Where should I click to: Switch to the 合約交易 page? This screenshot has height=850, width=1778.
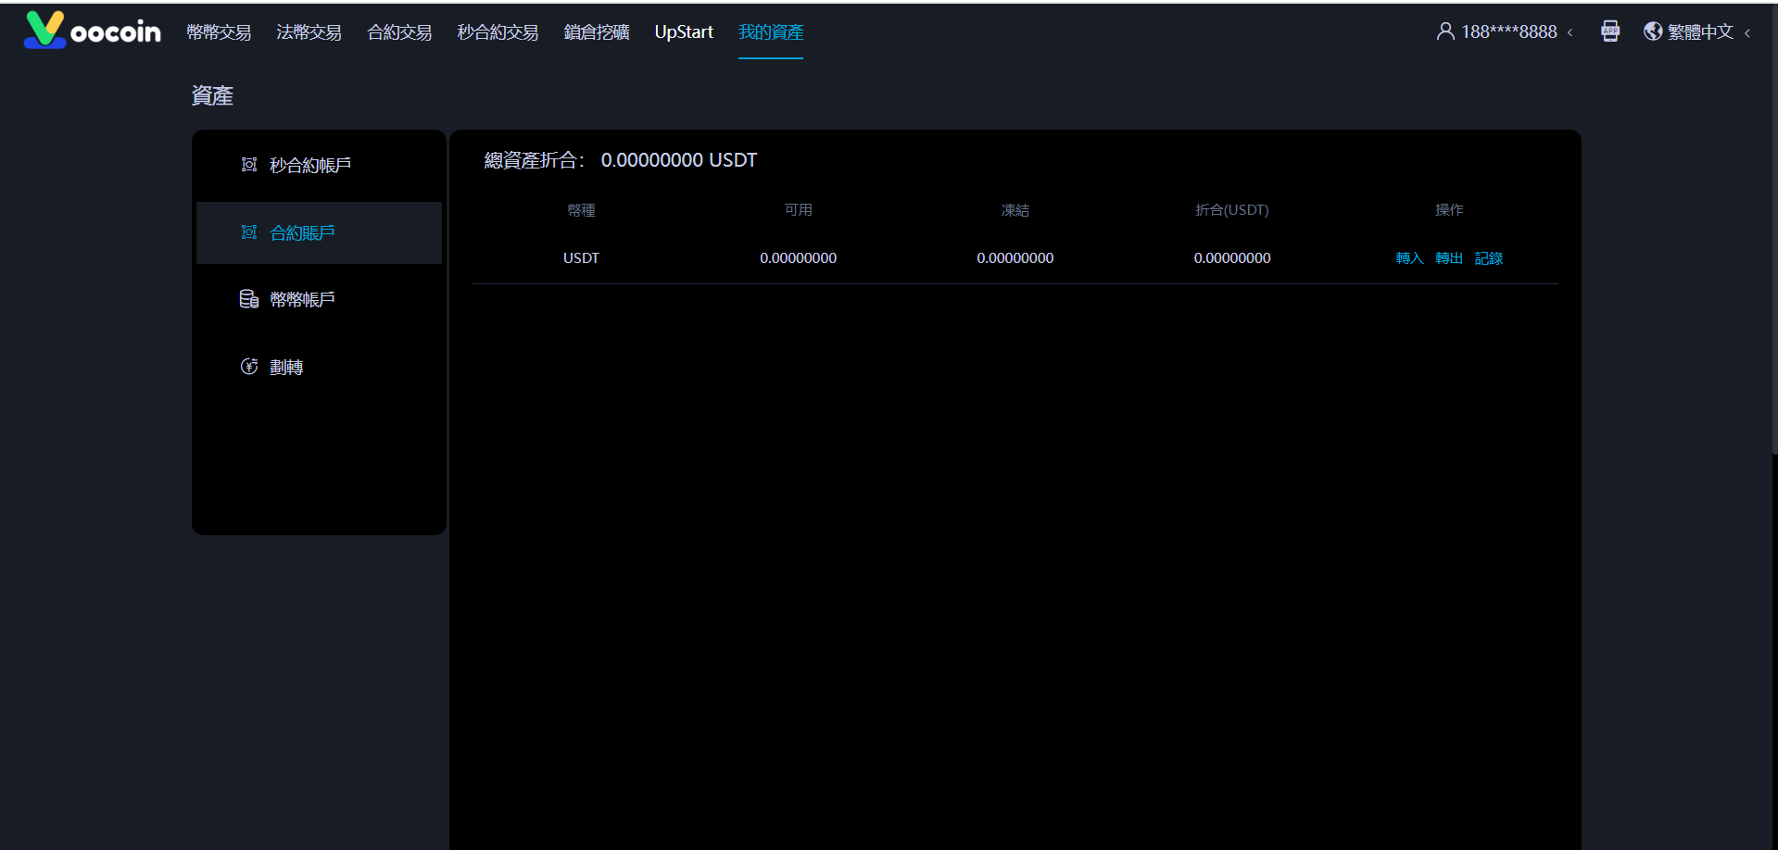(399, 32)
